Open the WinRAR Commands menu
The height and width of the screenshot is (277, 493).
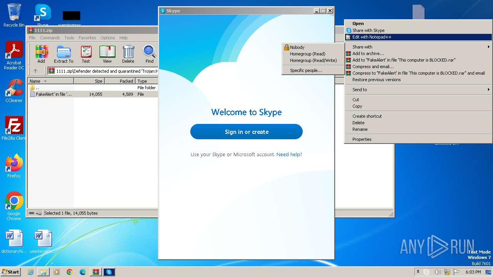50,38
